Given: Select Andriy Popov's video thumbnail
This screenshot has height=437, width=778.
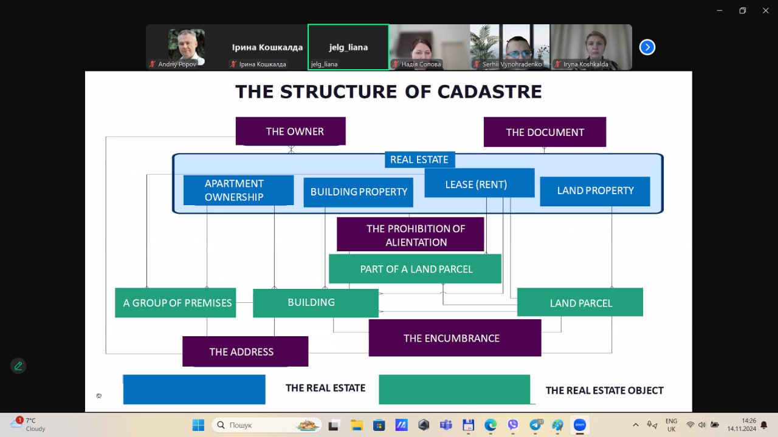Looking at the screenshot, I should pos(187,47).
